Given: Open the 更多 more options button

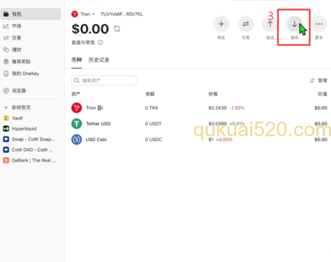Looking at the screenshot, I should click(x=319, y=24).
